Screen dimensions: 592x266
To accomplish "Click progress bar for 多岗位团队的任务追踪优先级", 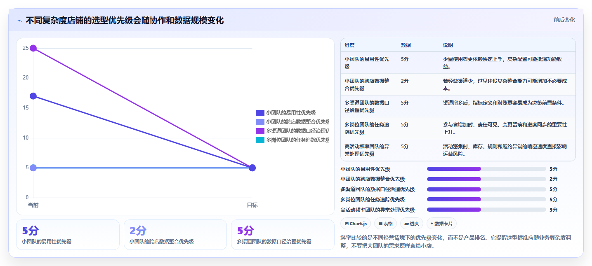I will [486, 200].
